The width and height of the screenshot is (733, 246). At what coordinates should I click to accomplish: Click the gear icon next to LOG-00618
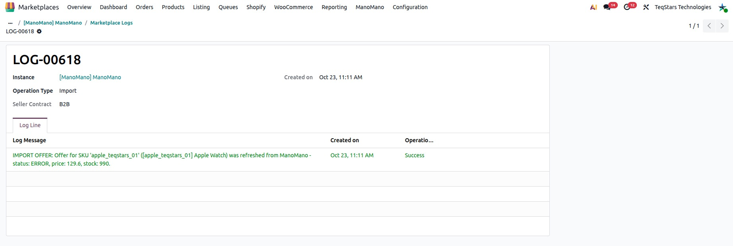click(39, 31)
